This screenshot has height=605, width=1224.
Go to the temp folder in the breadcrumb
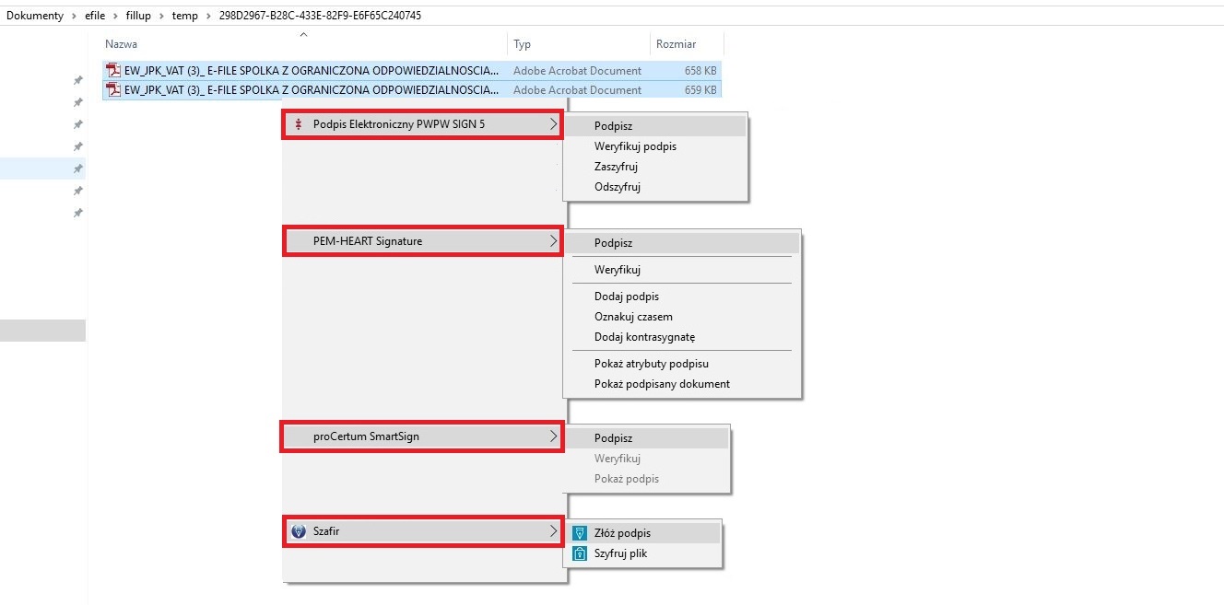[x=185, y=16]
